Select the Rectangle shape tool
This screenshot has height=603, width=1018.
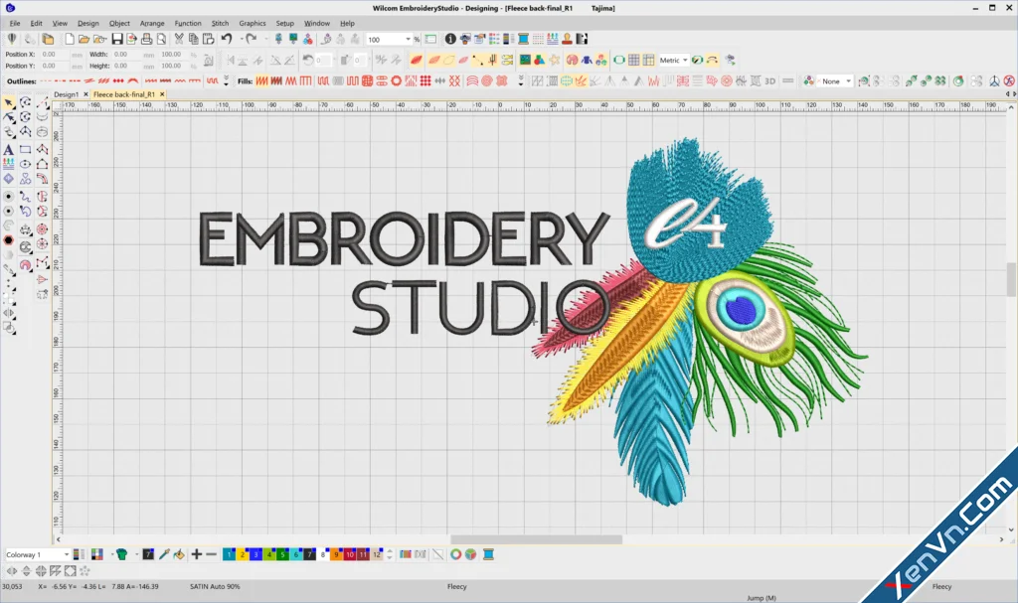click(25, 150)
